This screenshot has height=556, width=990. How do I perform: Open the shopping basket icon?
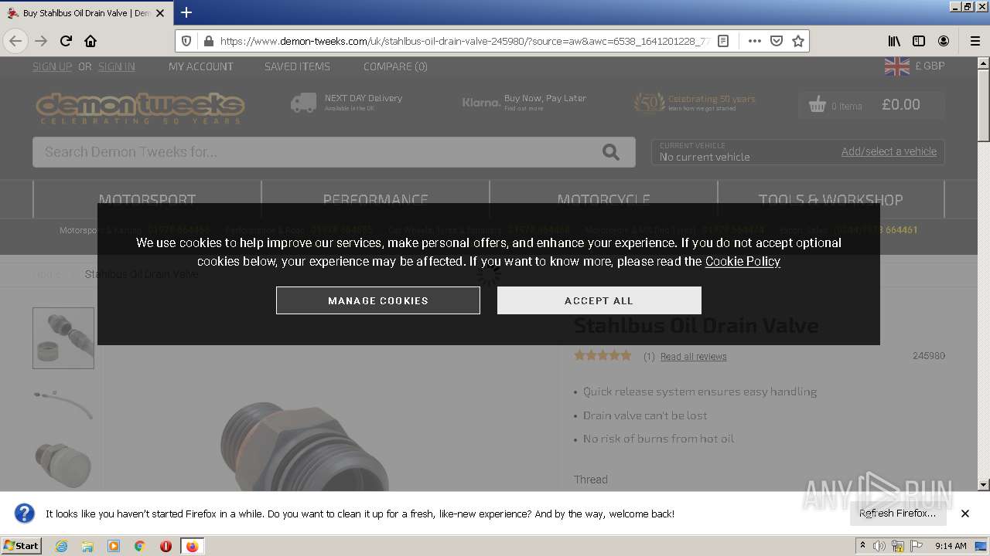[x=818, y=105]
